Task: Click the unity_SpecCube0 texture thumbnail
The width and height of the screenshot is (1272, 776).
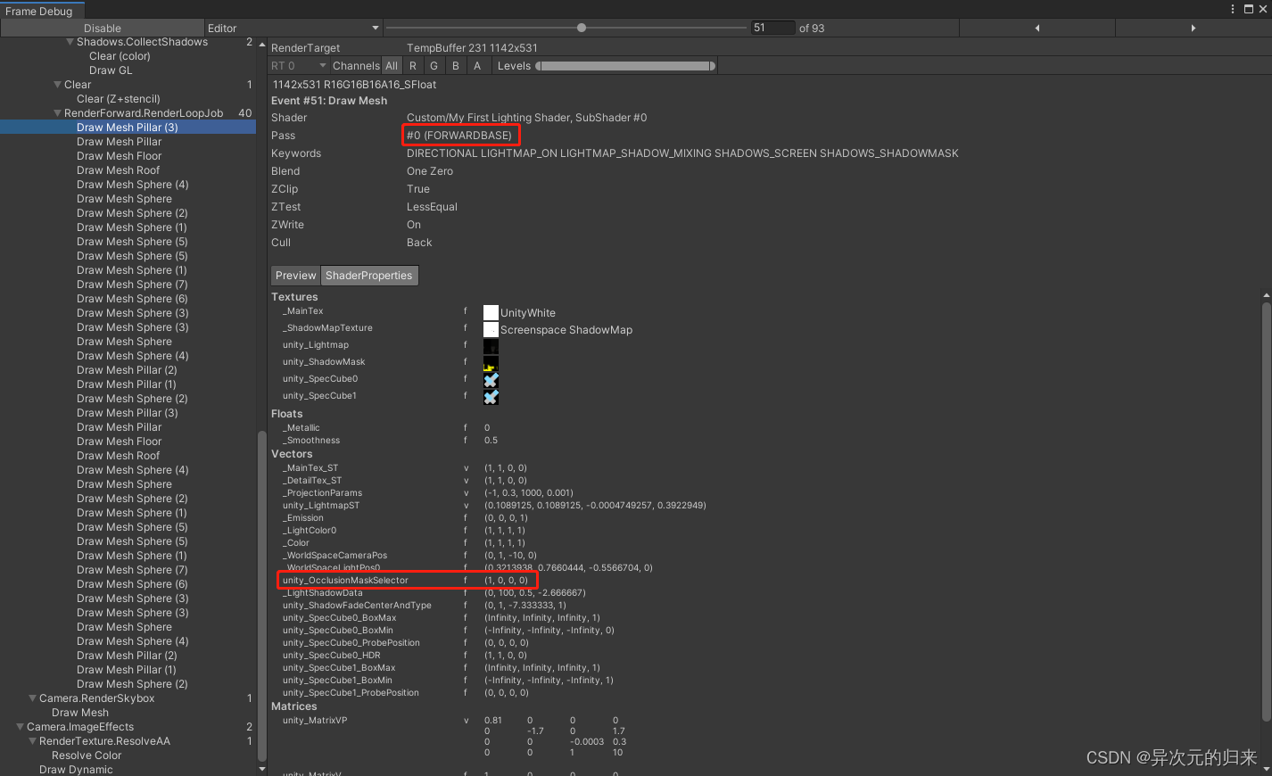Action: (x=491, y=380)
